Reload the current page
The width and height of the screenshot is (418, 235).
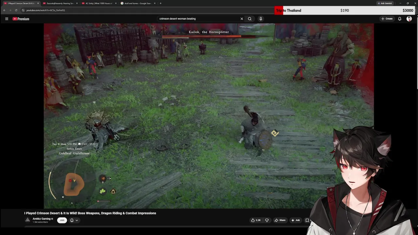coord(16,10)
